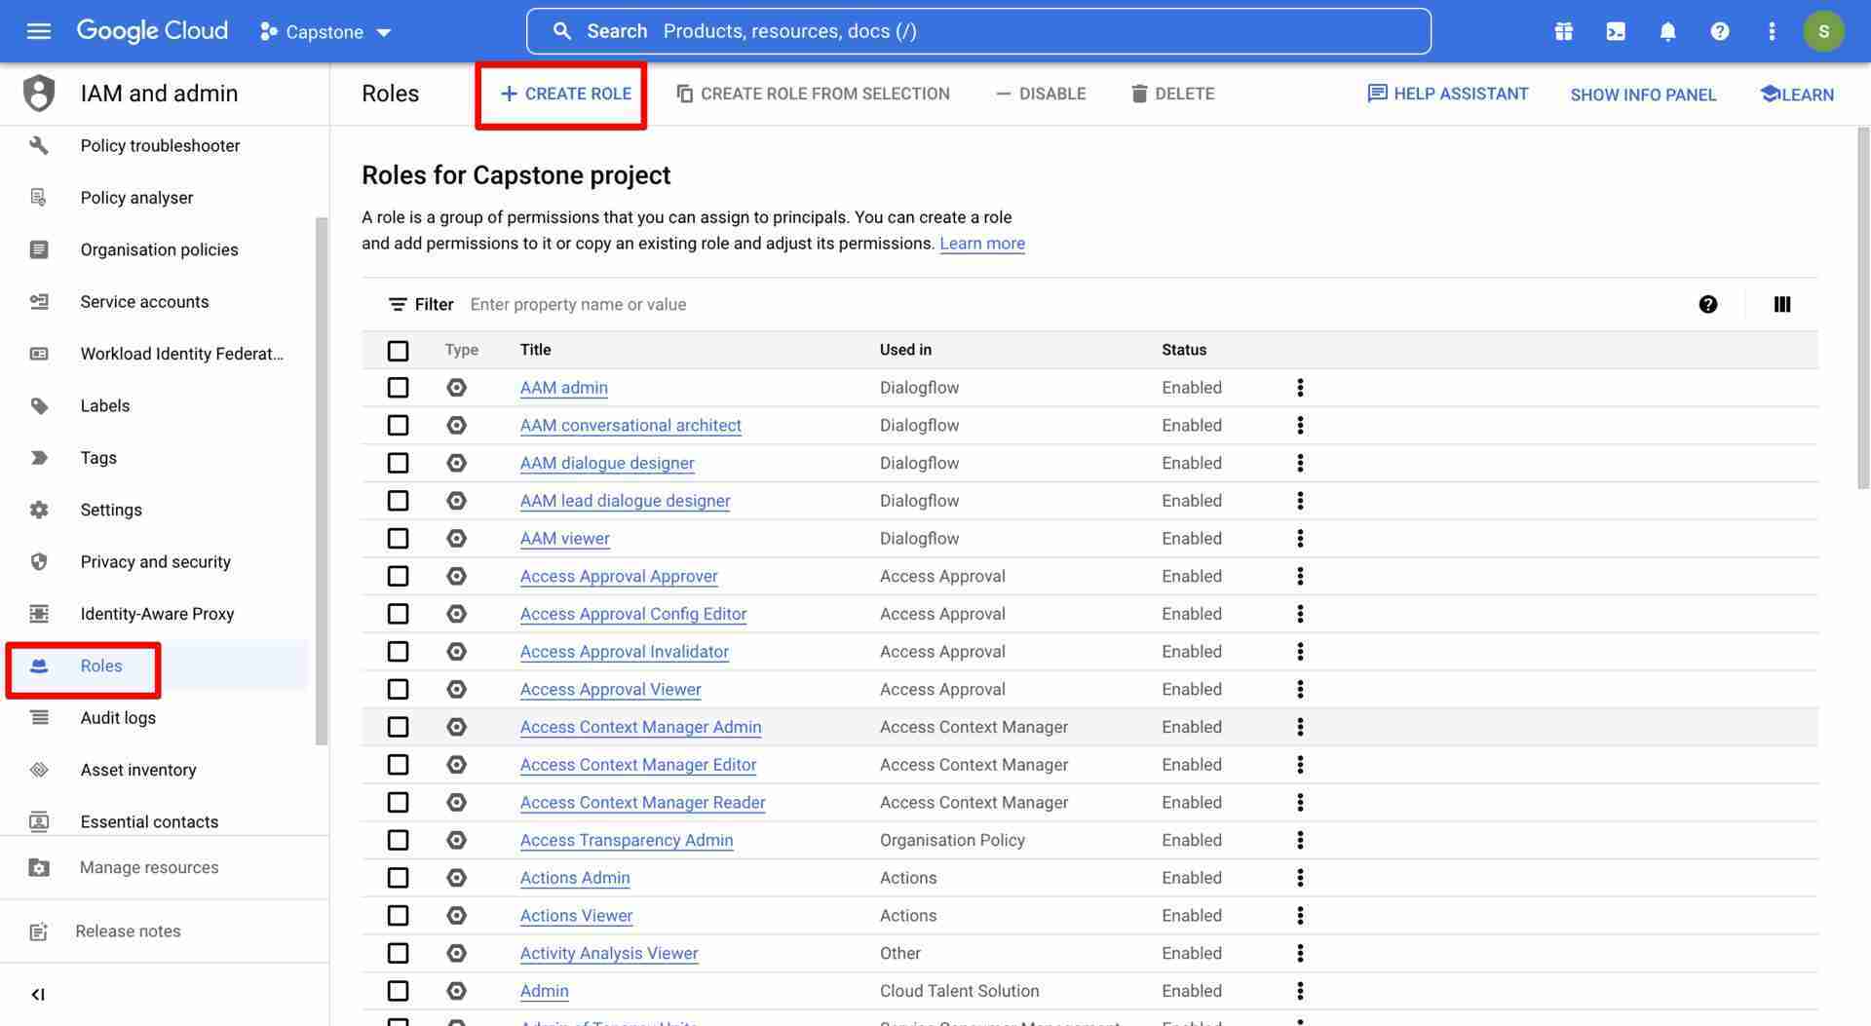Open the header three-dot settings menu

(1772, 31)
